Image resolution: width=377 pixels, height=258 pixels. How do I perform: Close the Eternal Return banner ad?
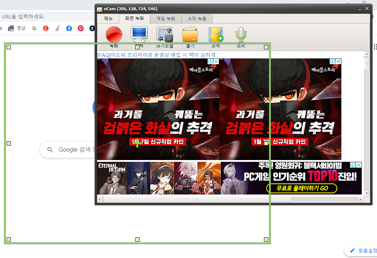(358, 165)
